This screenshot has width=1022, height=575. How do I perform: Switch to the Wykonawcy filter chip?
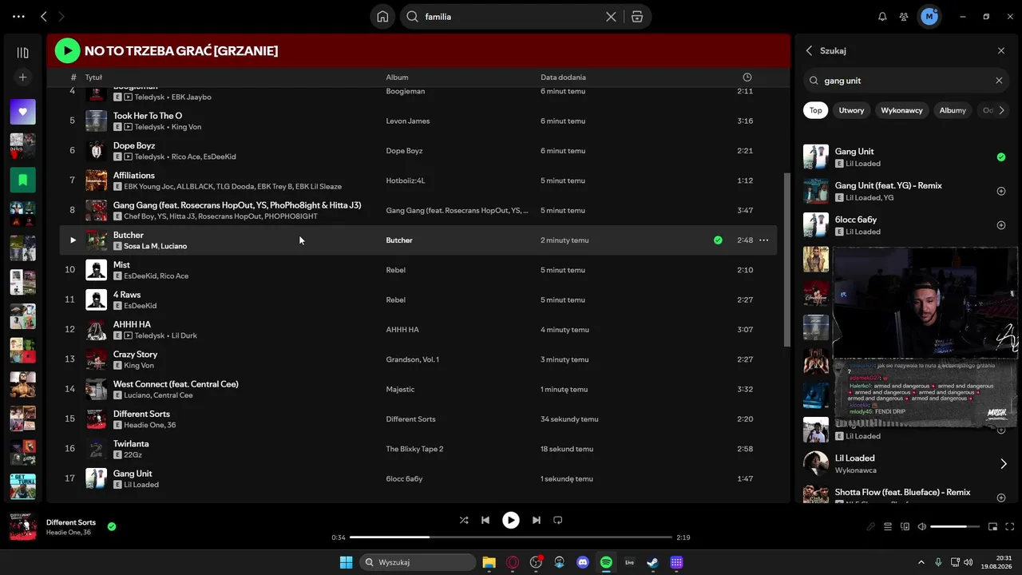[x=901, y=110]
